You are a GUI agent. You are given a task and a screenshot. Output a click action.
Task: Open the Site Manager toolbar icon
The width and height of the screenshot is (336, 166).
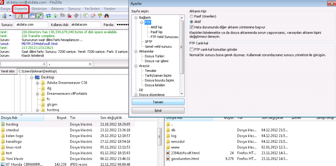point(4,16)
